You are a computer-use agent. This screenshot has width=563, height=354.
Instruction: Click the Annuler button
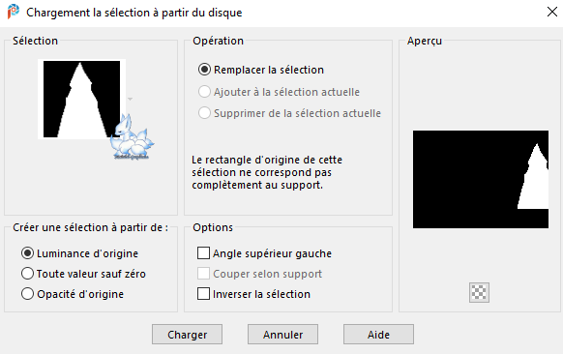[282, 335]
